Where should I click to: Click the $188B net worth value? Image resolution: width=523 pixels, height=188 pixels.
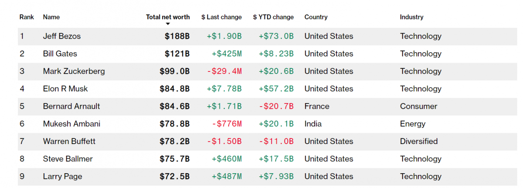[177, 36]
